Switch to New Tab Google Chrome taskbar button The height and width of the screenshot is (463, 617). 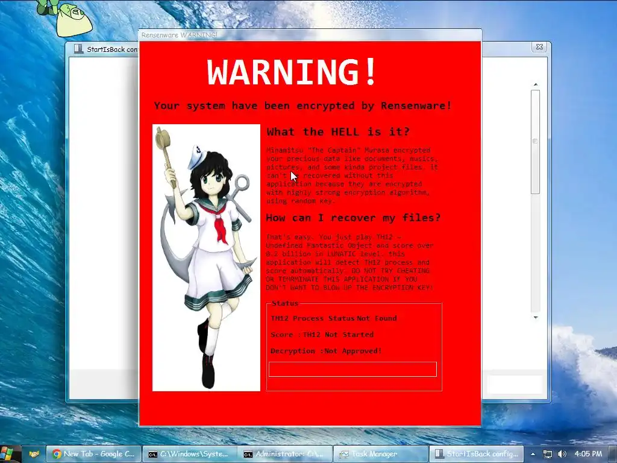(93, 454)
